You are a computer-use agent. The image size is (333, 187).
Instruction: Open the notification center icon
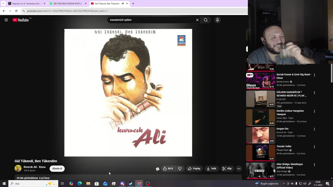point(328,184)
